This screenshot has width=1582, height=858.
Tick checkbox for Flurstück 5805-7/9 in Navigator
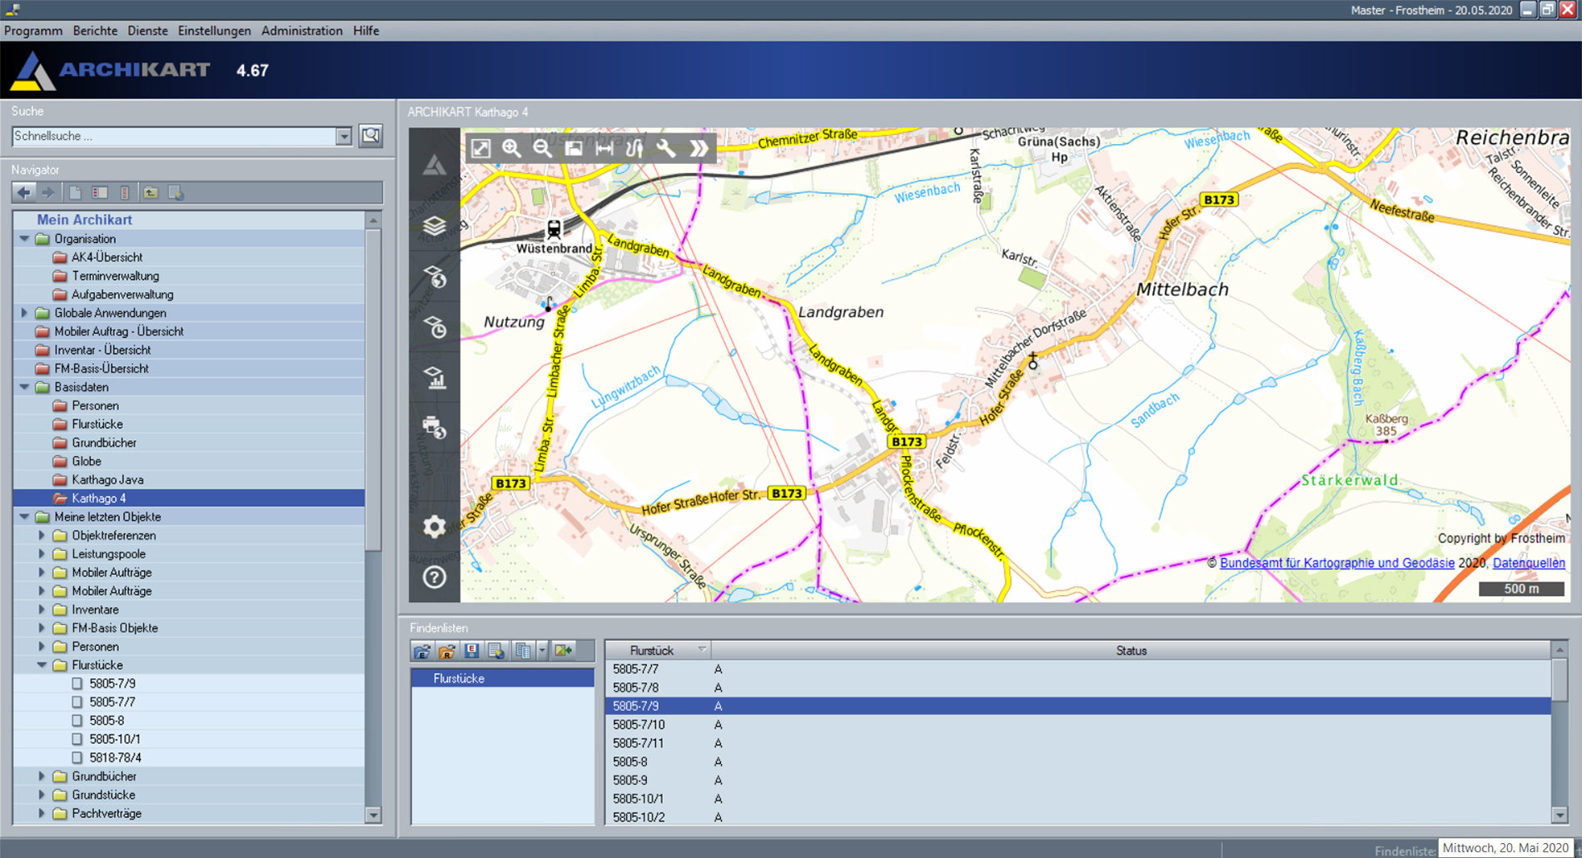[x=77, y=683]
